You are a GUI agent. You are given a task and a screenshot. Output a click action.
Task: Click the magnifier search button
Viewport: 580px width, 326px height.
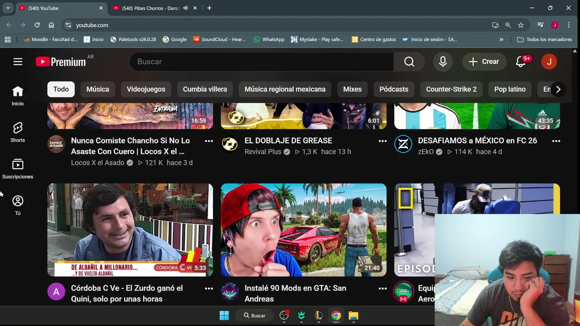tap(409, 62)
